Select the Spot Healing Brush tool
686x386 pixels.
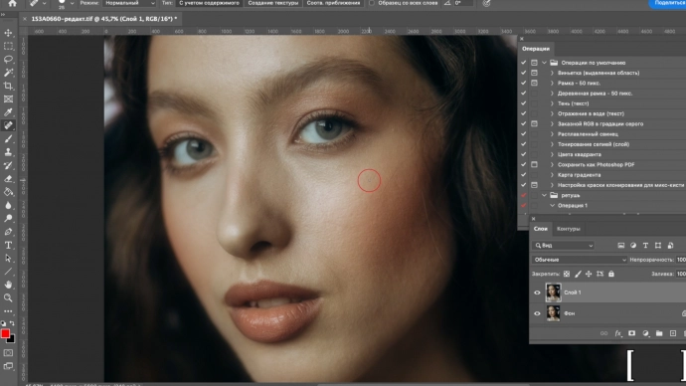tap(8, 125)
